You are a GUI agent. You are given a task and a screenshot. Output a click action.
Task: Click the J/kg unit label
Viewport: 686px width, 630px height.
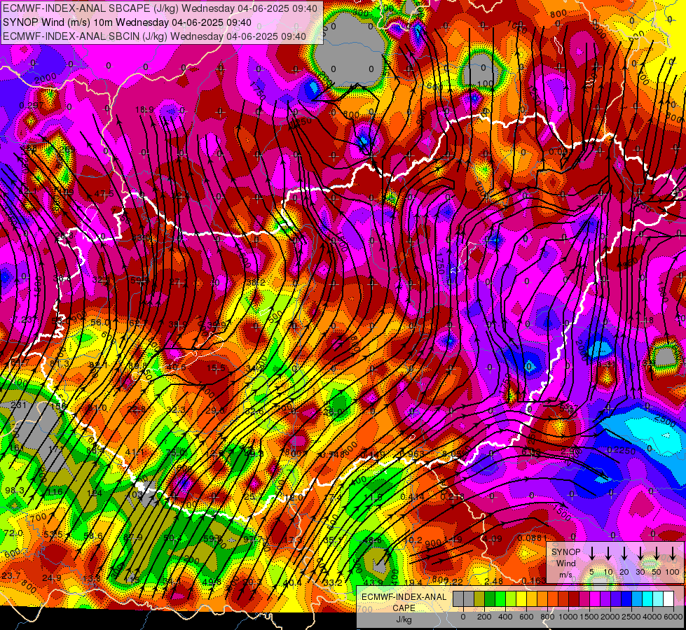[404, 619]
